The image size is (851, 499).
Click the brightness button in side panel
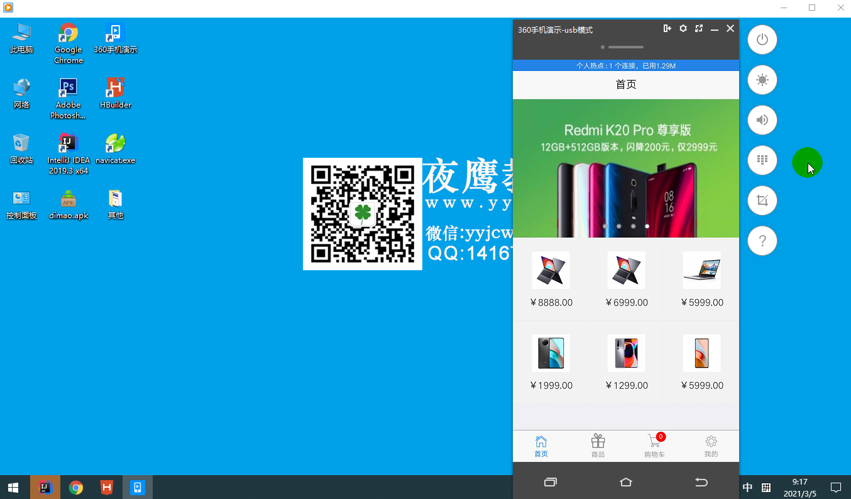pyautogui.click(x=762, y=80)
